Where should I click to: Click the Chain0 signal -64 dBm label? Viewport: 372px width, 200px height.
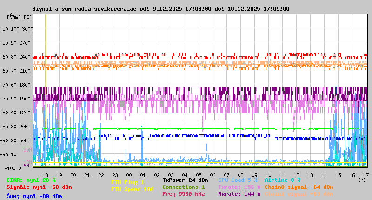point(299,187)
